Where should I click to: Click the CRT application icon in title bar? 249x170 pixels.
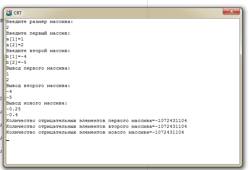coord(9,13)
